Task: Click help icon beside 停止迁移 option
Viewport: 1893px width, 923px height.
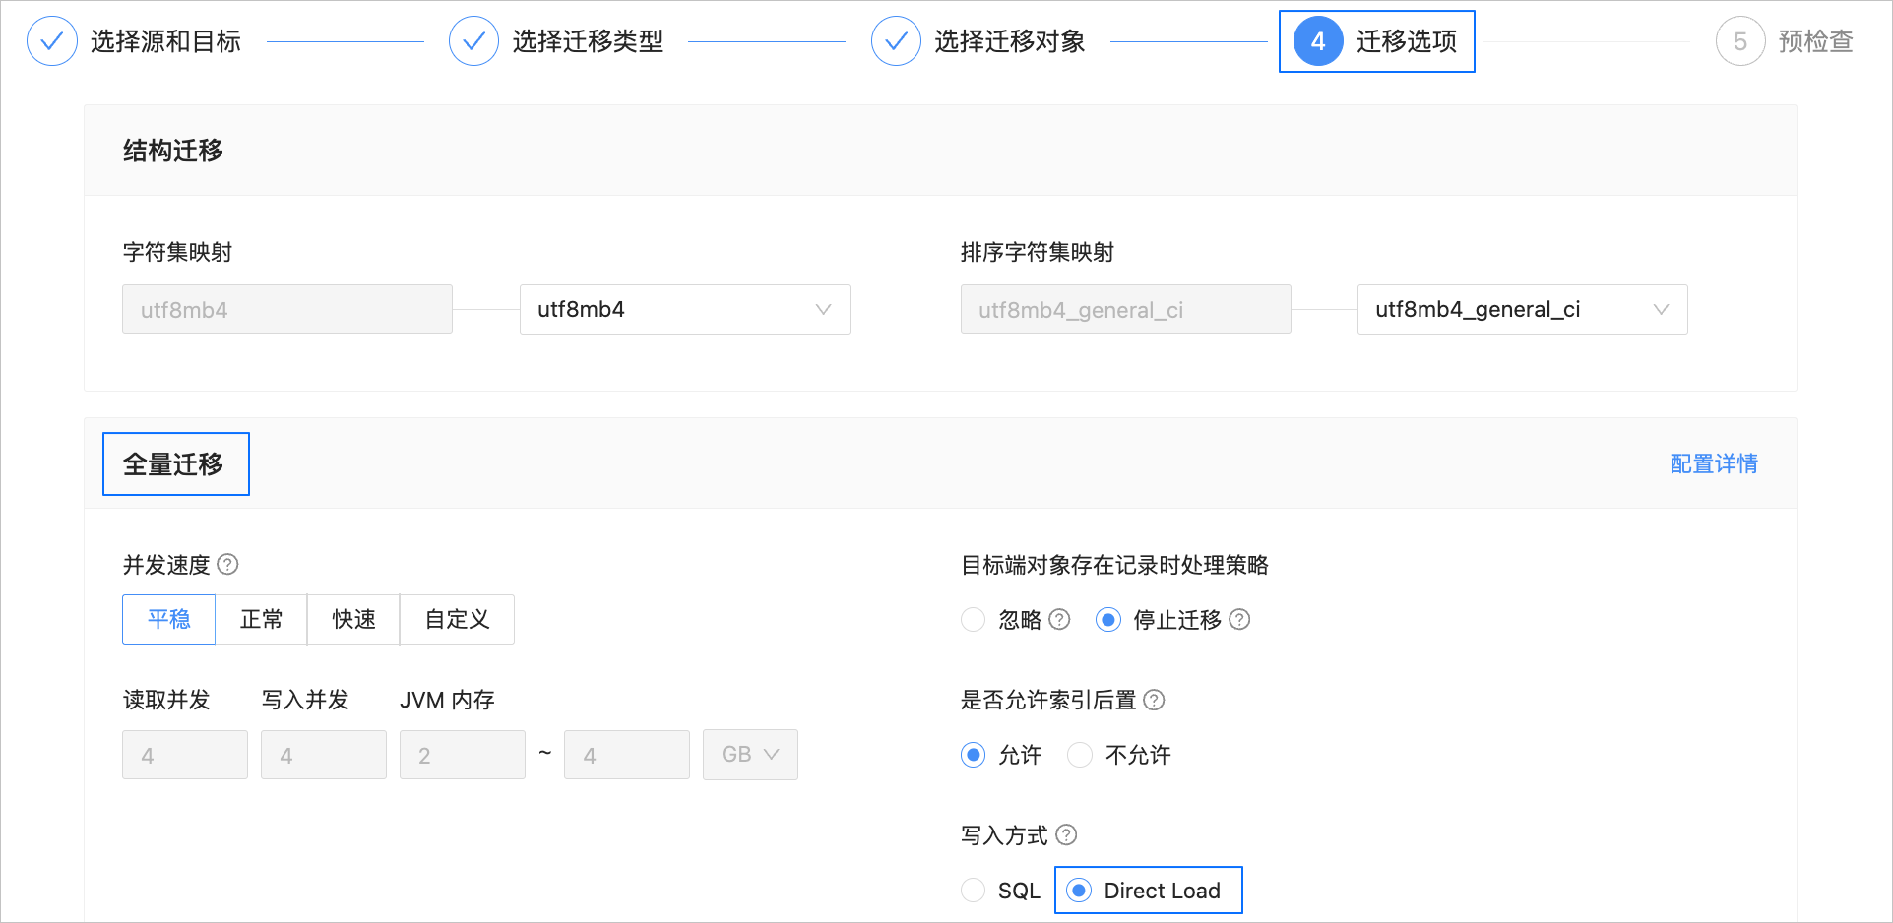Action: [x=1239, y=619]
